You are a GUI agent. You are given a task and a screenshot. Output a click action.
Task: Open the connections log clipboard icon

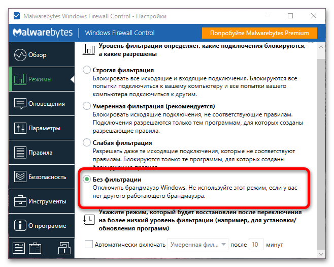click(x=35, y=248)
